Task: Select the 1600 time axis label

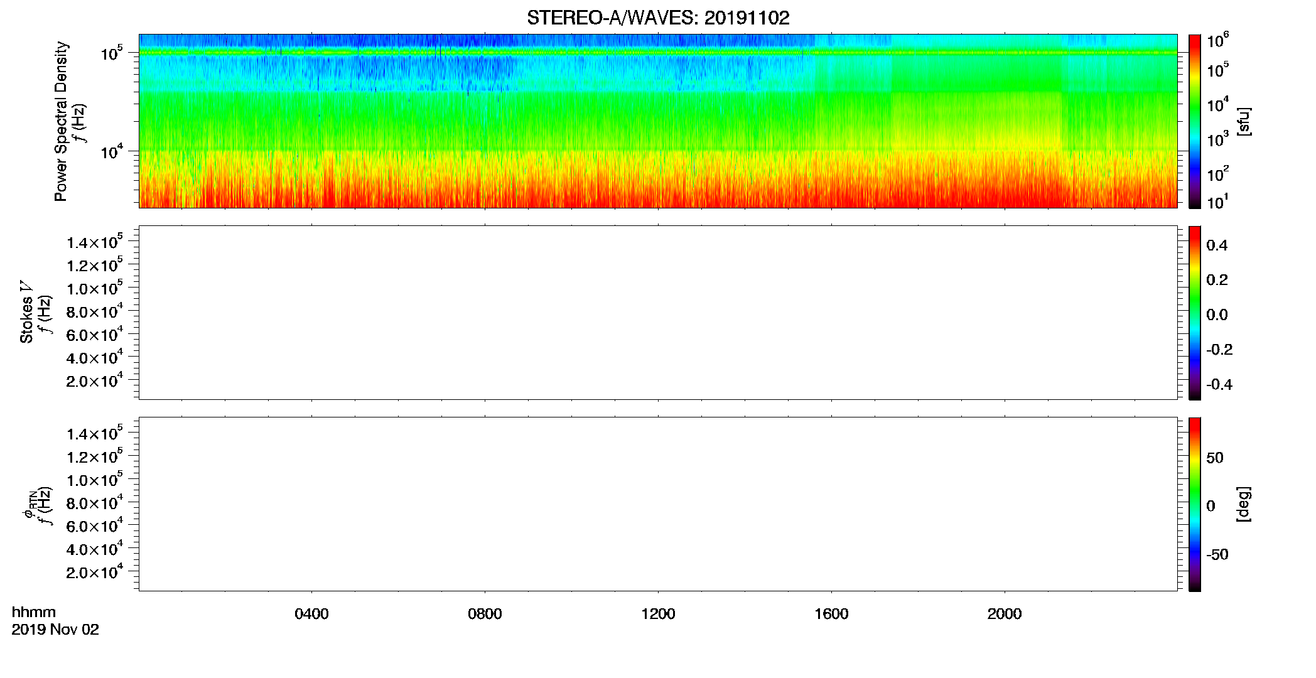Action: tap(831, 614)
